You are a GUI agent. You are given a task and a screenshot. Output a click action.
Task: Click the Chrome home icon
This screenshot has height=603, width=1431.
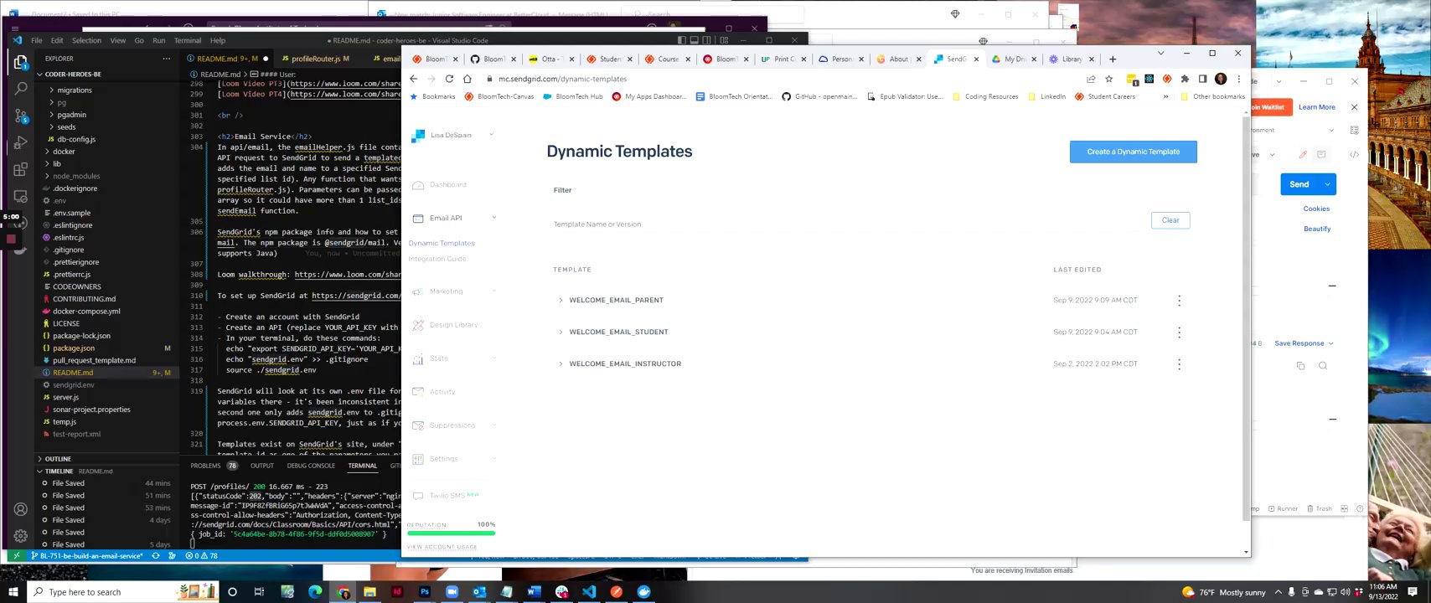[x=468, y=79]
